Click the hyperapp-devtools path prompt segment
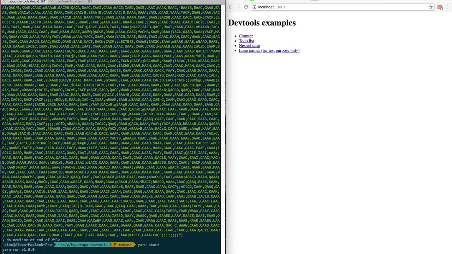Viewport: 452px width, 254px height. (83, 244)
